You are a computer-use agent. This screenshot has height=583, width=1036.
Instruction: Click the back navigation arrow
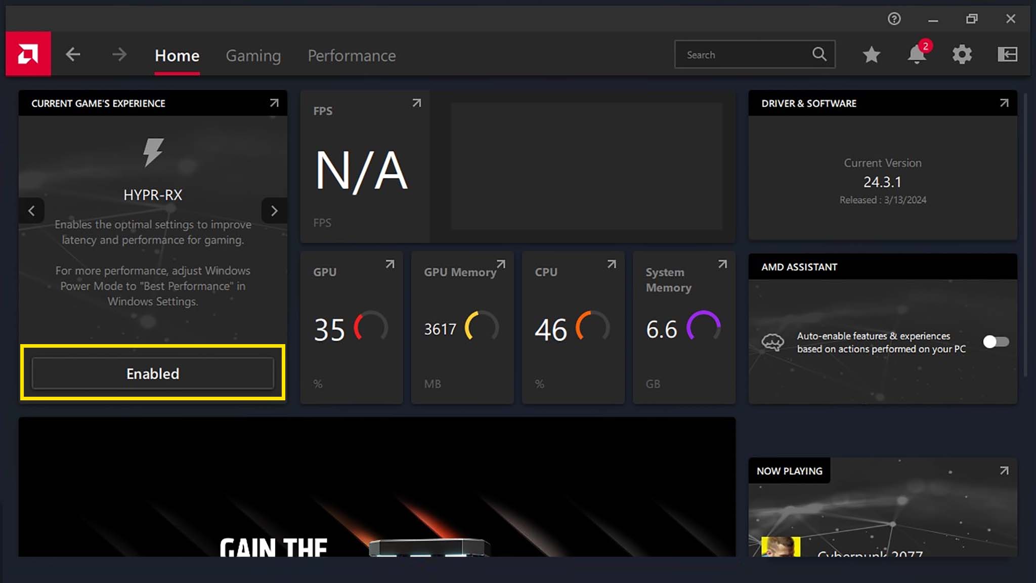click(x=74, y=55)
